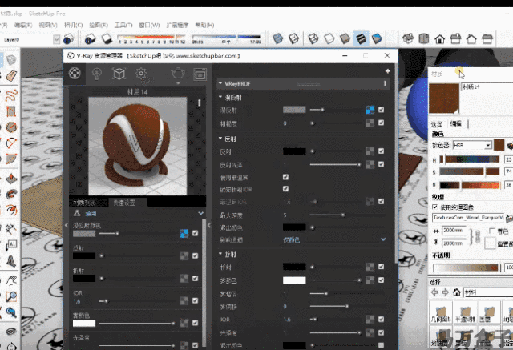The image size is (513, 350).
Task: Switch to the 选择 tab
Action: pyautogui.click(x=437, y=124)
